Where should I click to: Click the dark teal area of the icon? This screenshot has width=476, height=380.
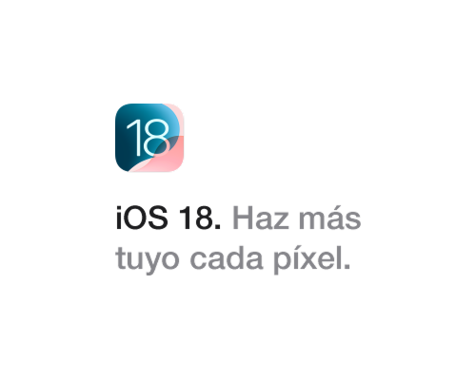pos(126,149)
